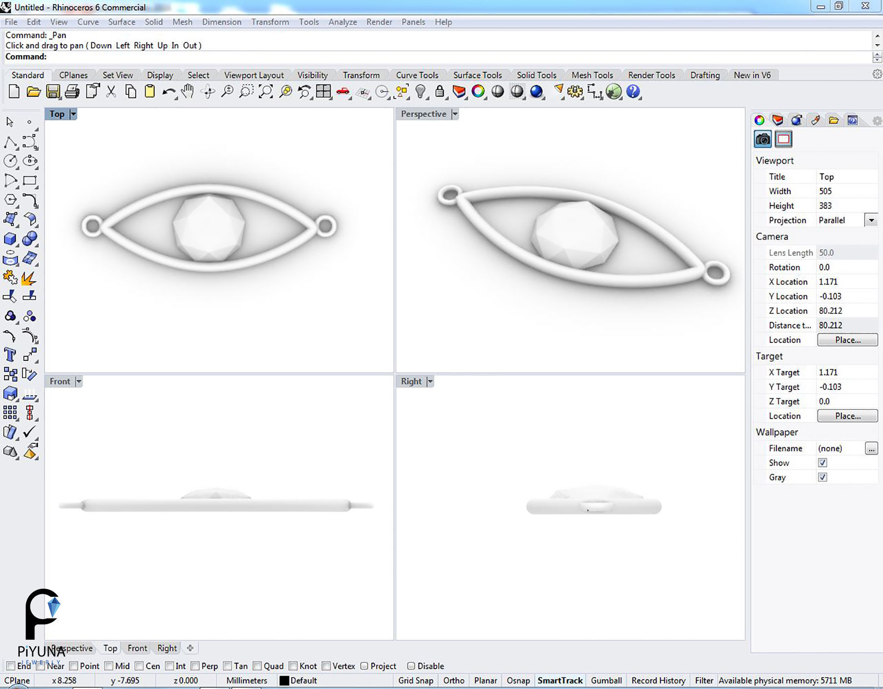The height and width of the screenshot is (689, 883).
Task: Click the Zoom Extents icon
Action: click(266, 92)
